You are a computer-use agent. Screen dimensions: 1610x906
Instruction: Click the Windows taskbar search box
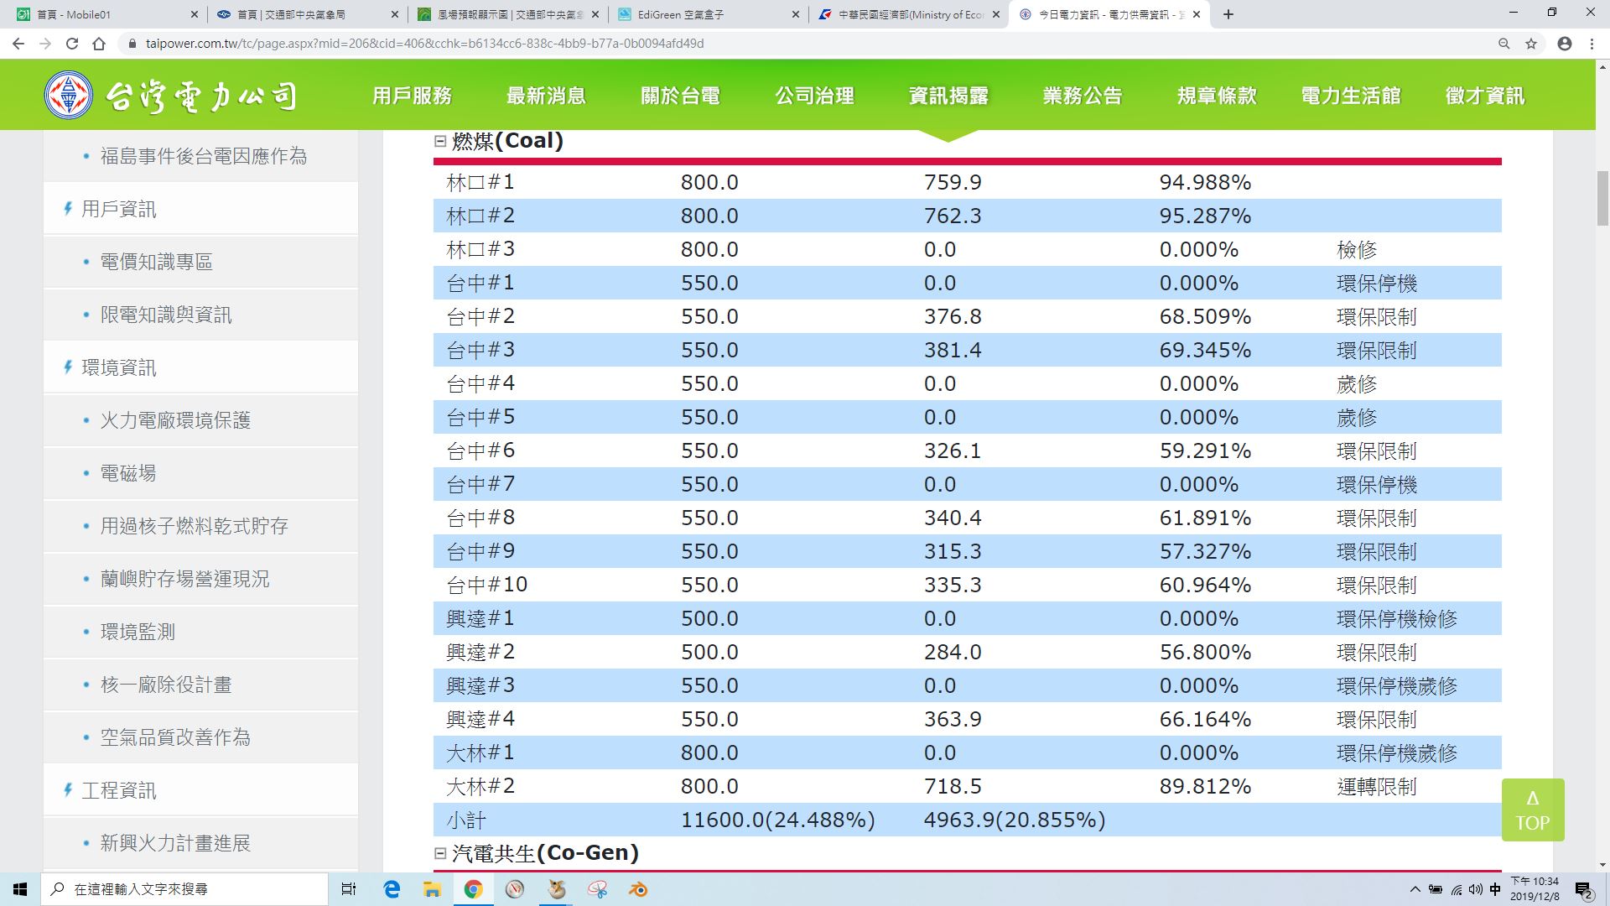pyautogui.click(x=184, y=889)
